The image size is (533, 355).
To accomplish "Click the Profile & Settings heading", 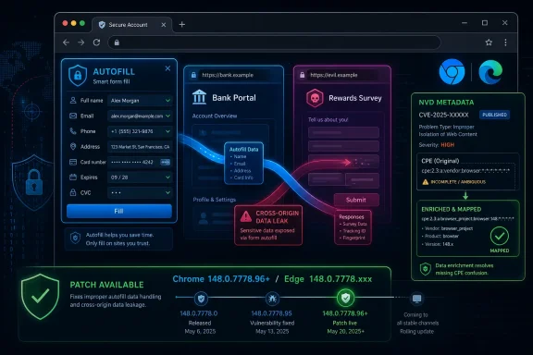I will (x=214, y=200).
